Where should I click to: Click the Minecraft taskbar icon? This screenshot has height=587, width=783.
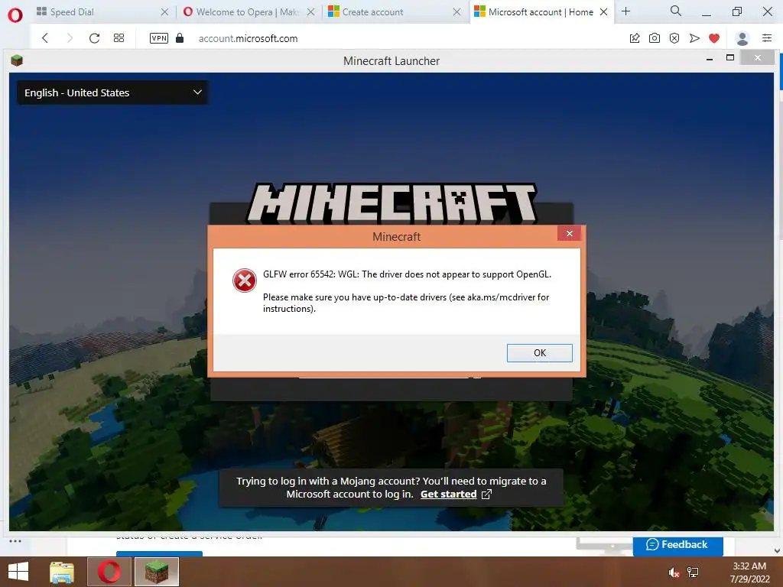(157, 572)
